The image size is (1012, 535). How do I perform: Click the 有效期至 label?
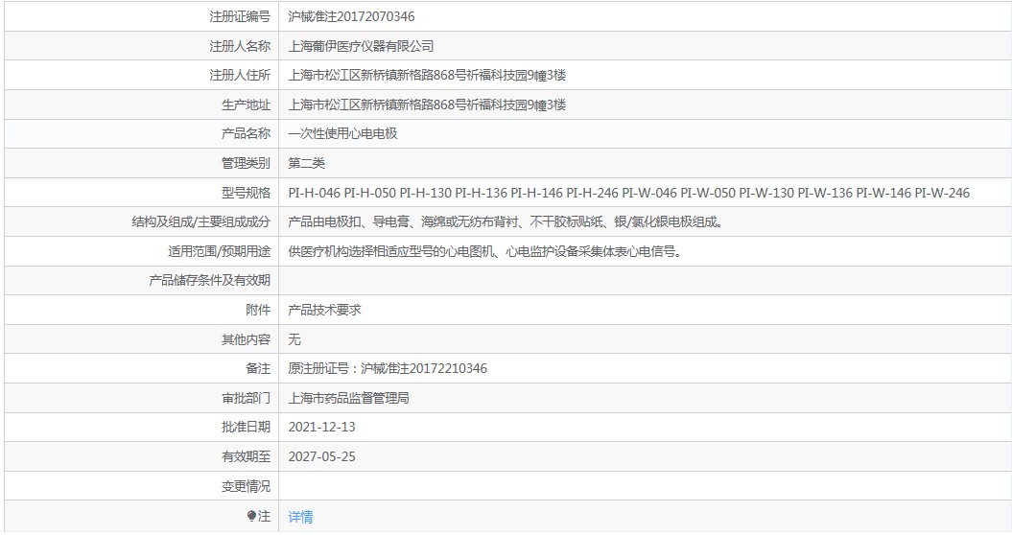tap(246, 457)
